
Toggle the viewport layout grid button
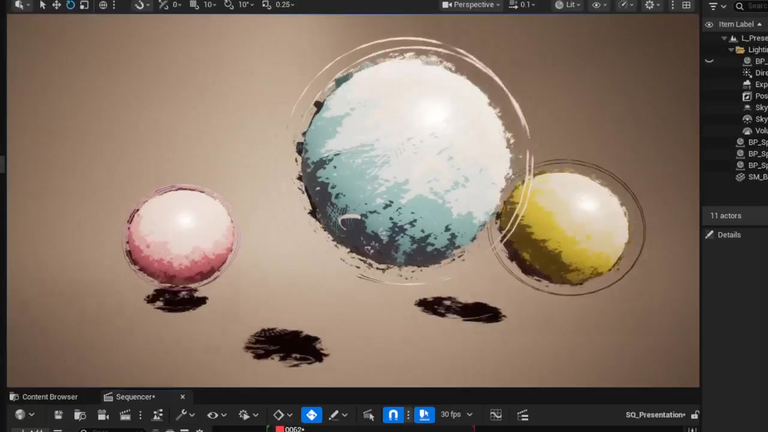click(x=686, y=5)
